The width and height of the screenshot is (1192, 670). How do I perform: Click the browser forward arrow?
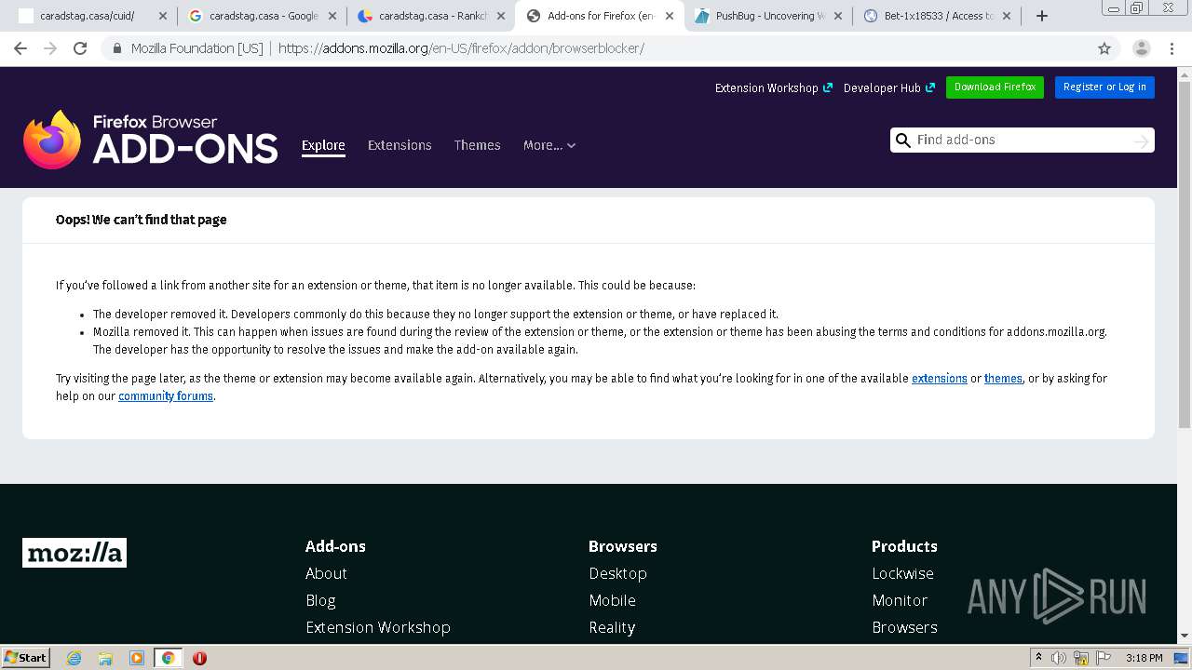pyautogui.click(x=50, y=48)
